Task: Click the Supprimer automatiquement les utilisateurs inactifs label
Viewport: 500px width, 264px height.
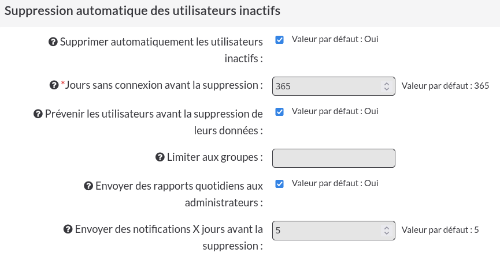Action: tap(161, 50)
